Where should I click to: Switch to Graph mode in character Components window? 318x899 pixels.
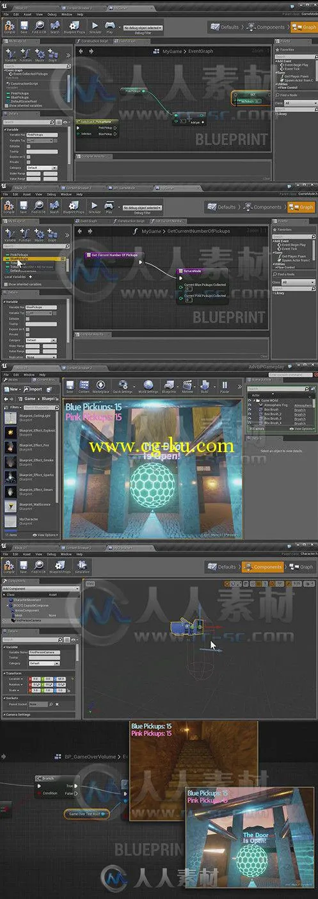point(302,567)
